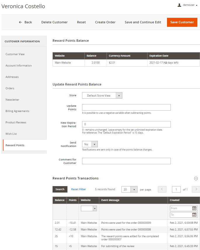Click the Reset Filter link
This screenshot has width=200, height=250.
coord(79,189)
